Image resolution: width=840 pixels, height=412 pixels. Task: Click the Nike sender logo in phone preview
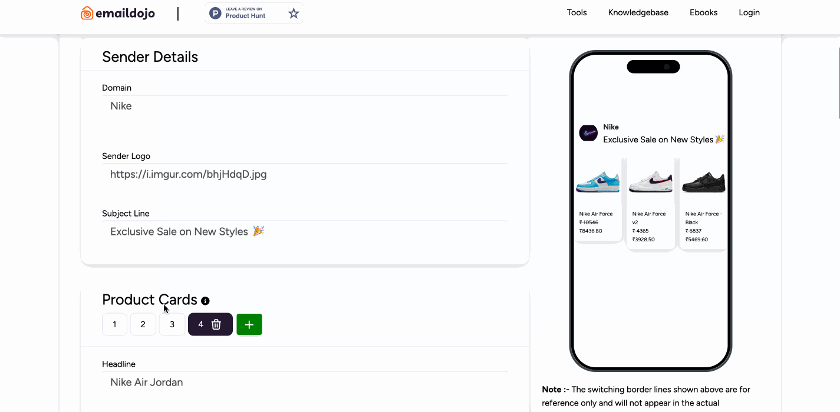tap(588, 133)
